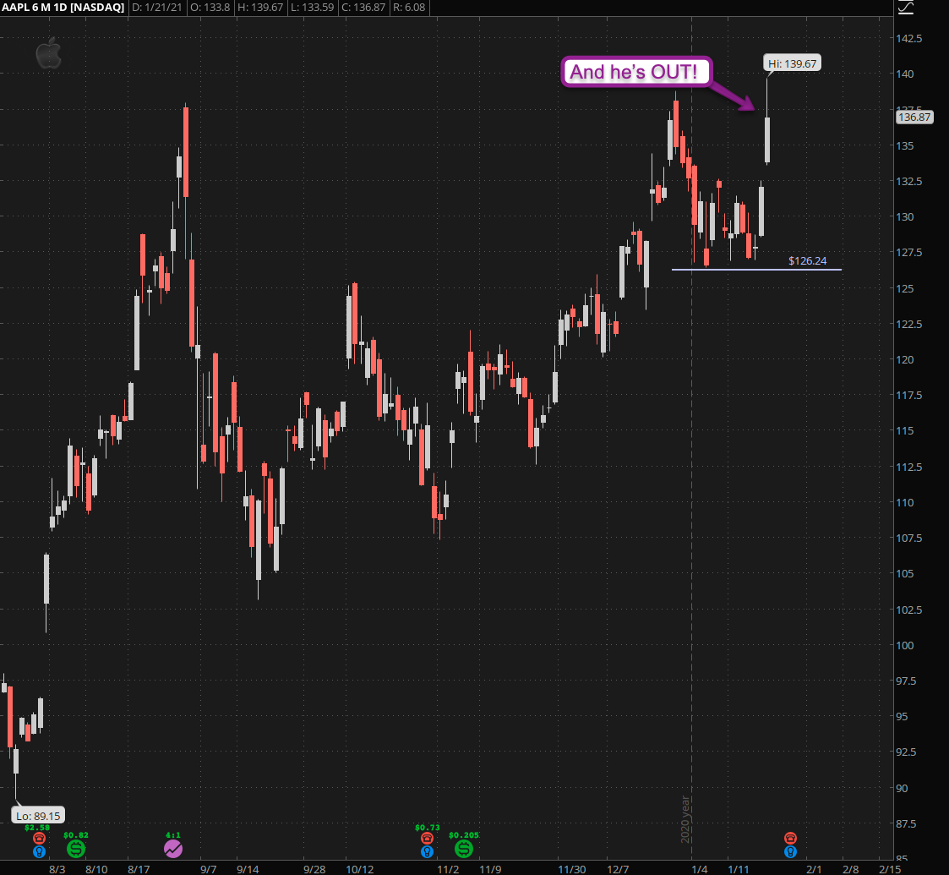Screen dimensions: 949x875
Task: Click the 100 price axis label
Action: tap(905, 646)
